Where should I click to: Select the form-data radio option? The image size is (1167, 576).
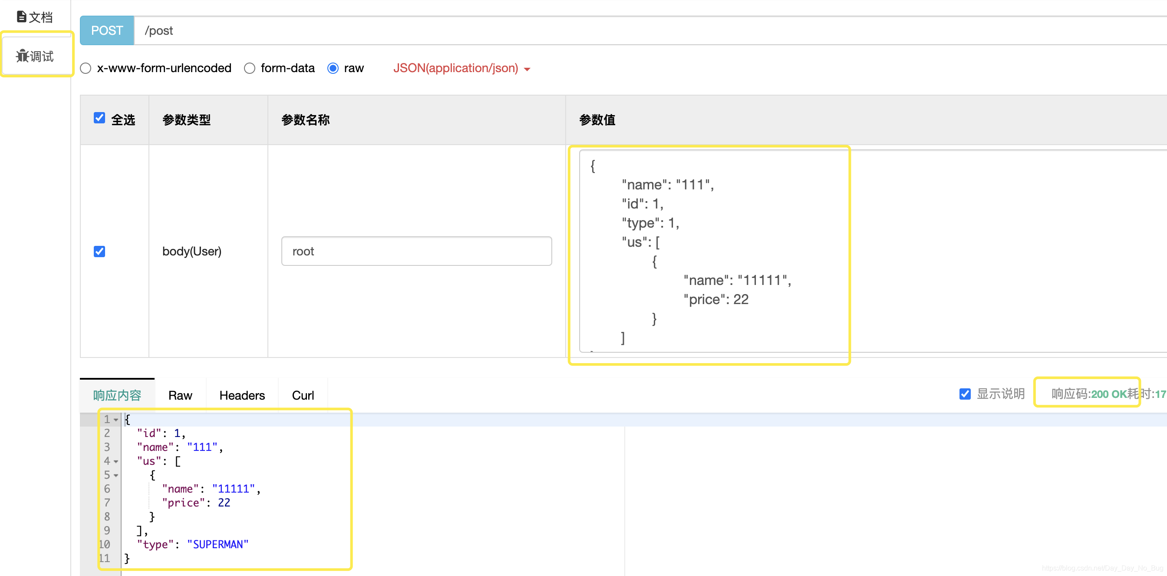pos(250,69)
